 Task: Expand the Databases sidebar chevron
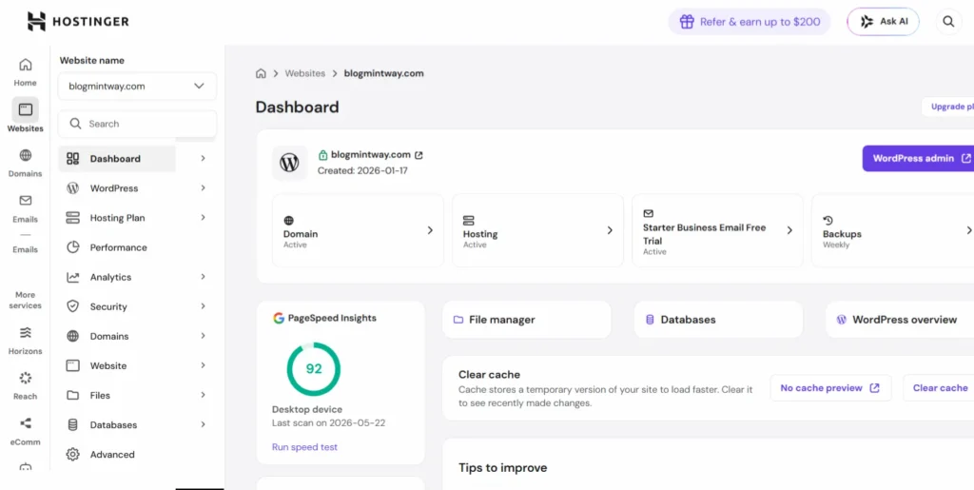(204, 424)
